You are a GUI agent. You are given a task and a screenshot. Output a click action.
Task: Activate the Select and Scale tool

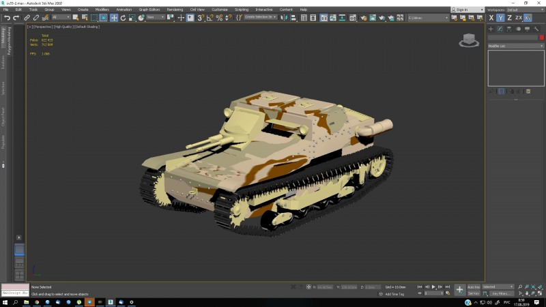[132, 18]
